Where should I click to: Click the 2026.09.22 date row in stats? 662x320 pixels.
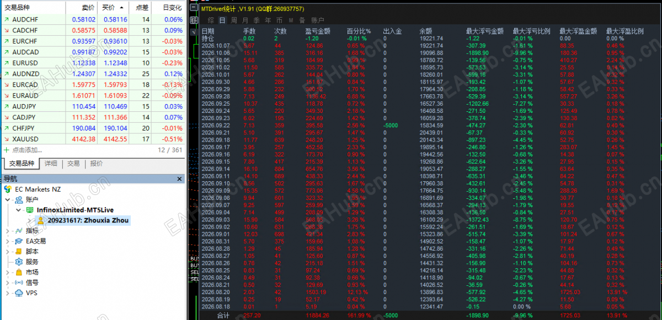[216, 125]
